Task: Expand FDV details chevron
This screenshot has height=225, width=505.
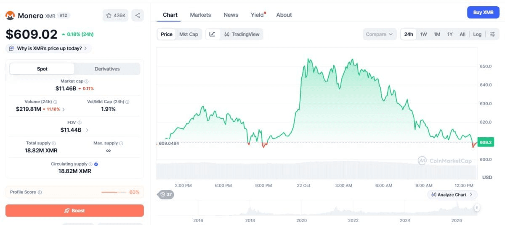Action: tap(87, 130)
